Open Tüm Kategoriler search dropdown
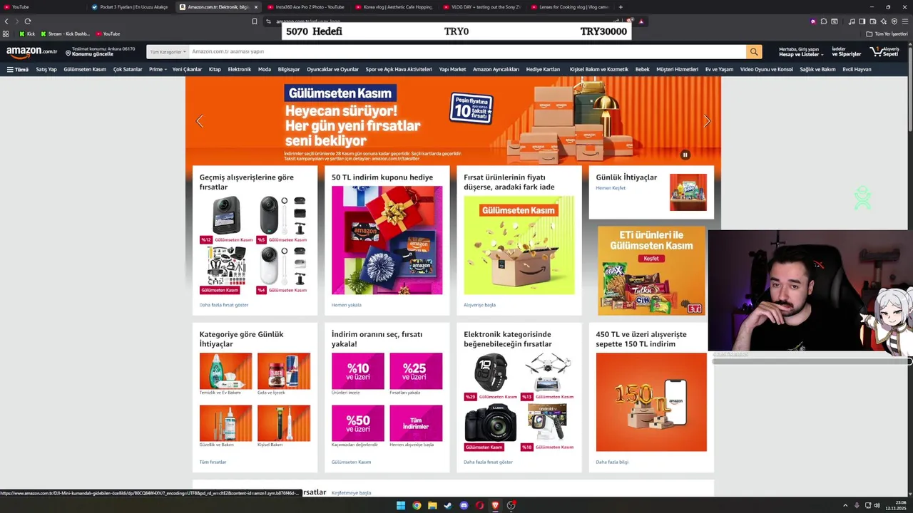This screenshot has width=913, height=513. click(168, 52)
